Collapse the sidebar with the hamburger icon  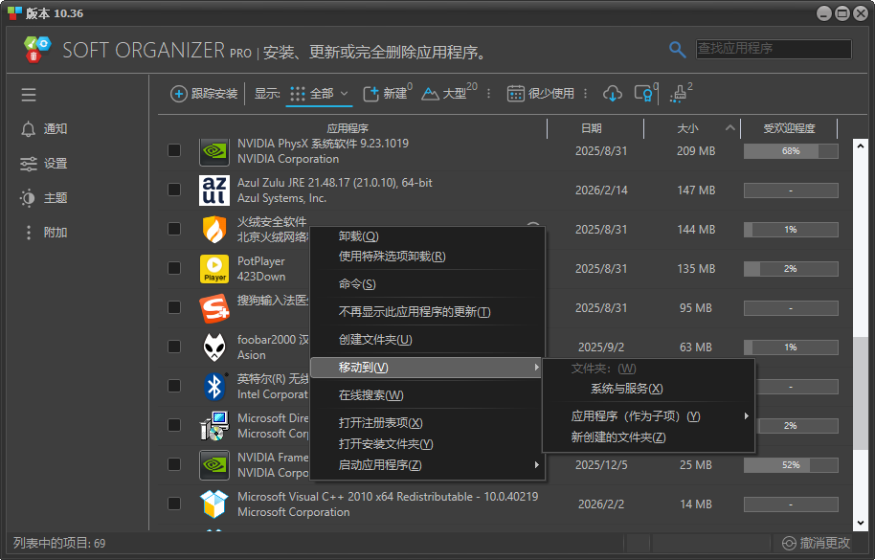28,95
